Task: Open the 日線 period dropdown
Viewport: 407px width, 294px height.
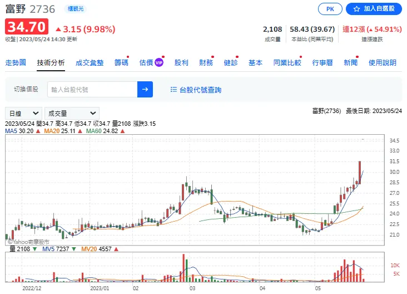Action: [x=23, y=114]
